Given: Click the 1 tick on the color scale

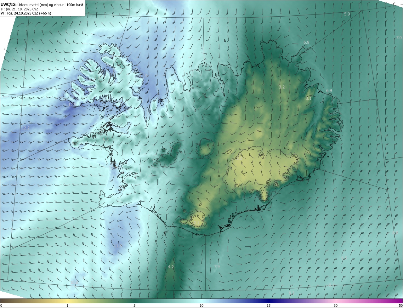Looking at the screenshot, I should (x=67, y=306).
